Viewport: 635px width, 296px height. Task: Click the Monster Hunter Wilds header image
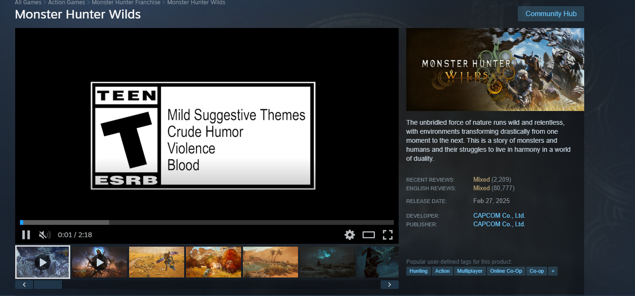coord(495,69)
